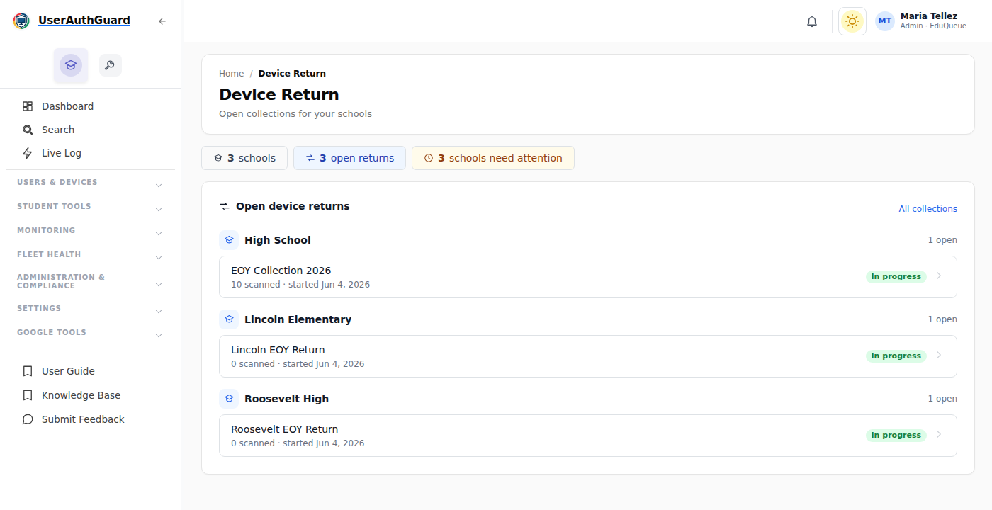
Task: Click the arrows icon in open returns chip
Action: coord(310,158)
